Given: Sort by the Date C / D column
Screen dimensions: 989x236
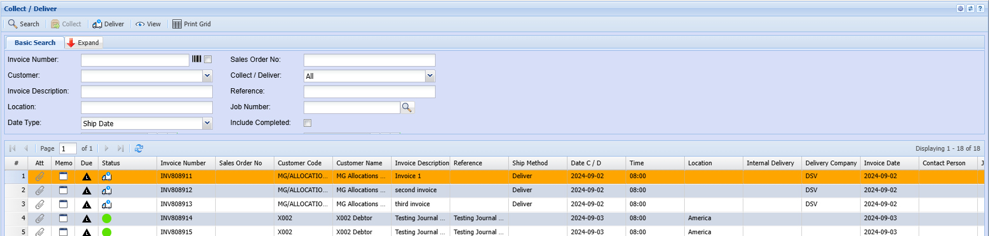Looking at the screenshot, I should pos(596,163).
